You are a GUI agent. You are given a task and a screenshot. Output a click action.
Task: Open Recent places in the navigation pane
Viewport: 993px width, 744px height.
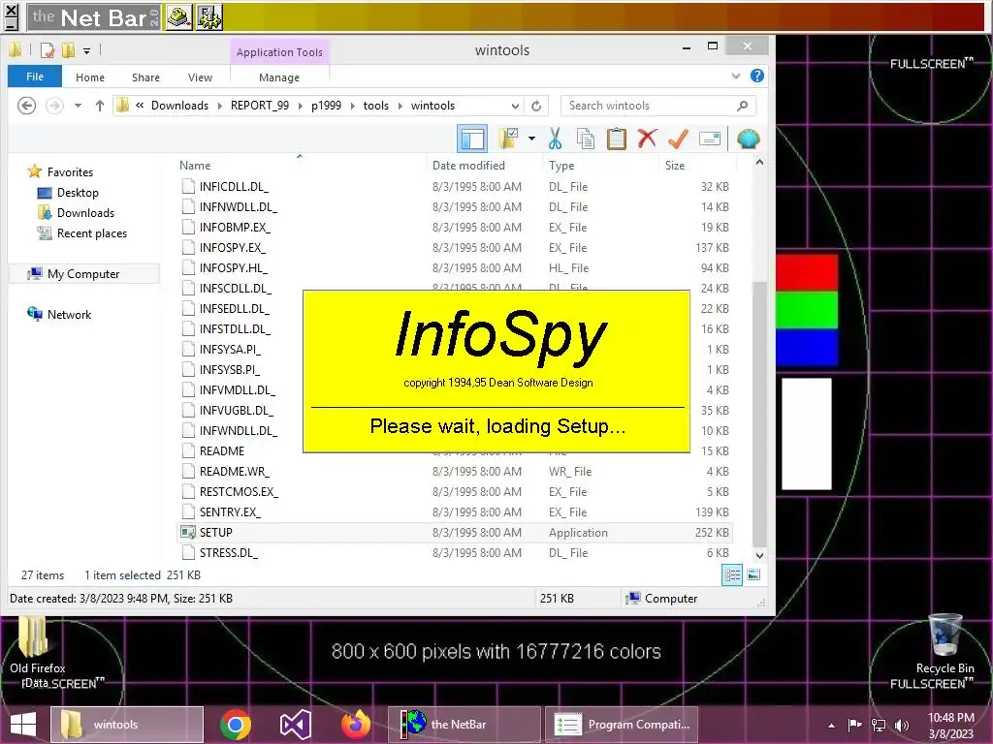click(92, 233)
